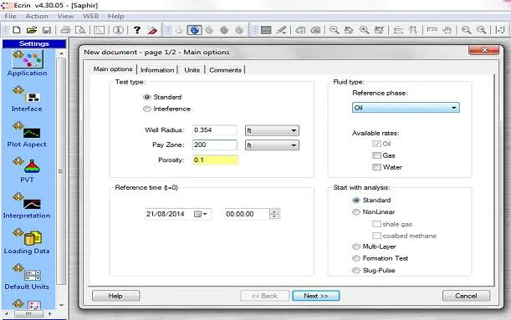Click the reference time spinner arrows

click(274, 214)
